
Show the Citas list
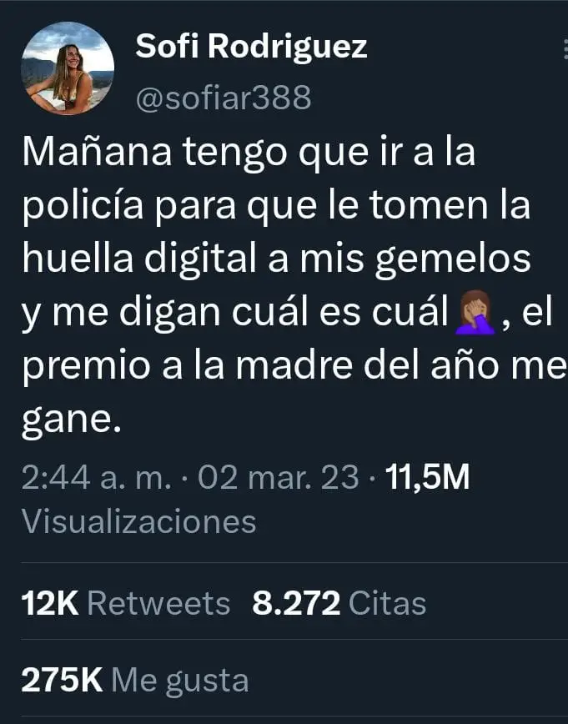pos(387,604)
